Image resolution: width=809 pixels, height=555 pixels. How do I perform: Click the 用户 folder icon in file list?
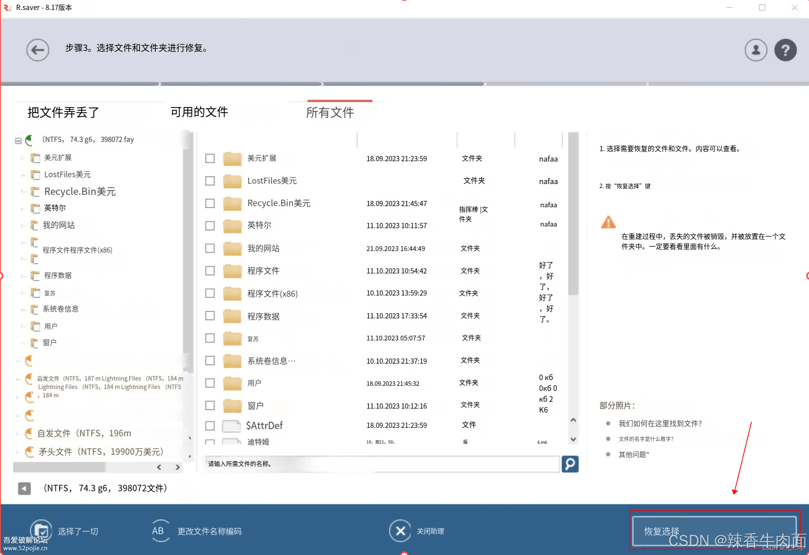[232, 383]
